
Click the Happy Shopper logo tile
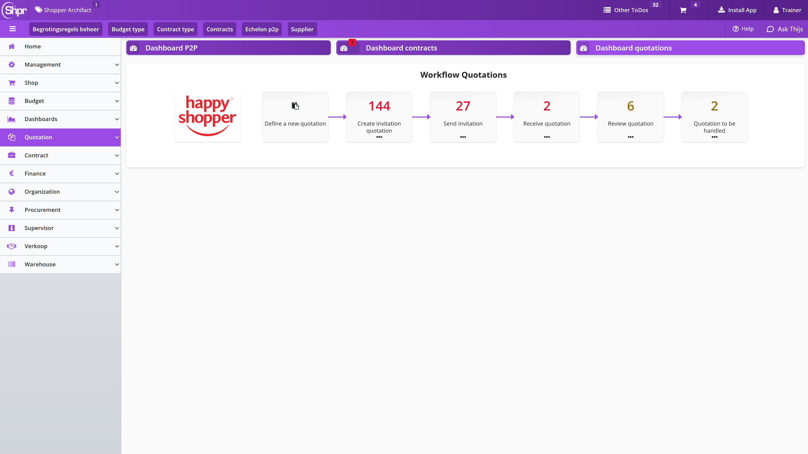tap(207, 117)
